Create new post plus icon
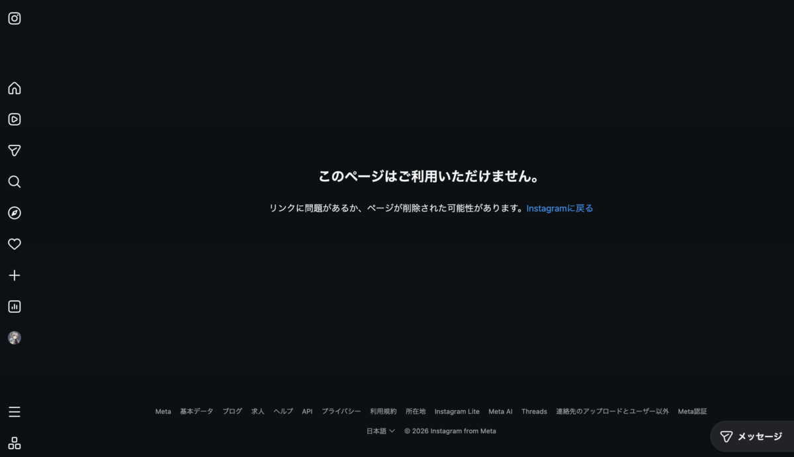This screenshot has height=457, width=794. click(x=15, y=275)
